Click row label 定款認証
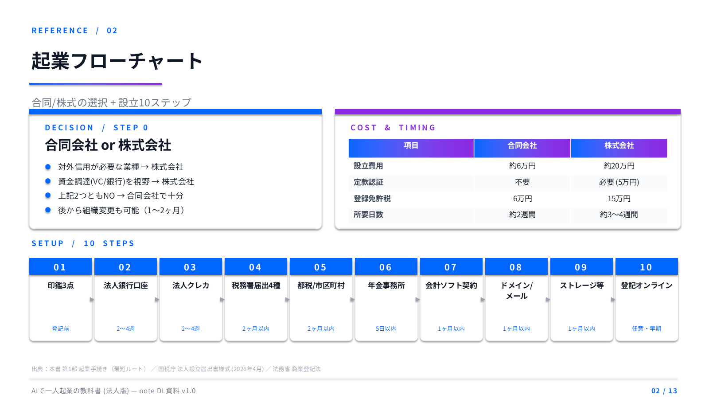Image resolution: width=709 pixels, height=399 pixels. [x=368, y=182]
